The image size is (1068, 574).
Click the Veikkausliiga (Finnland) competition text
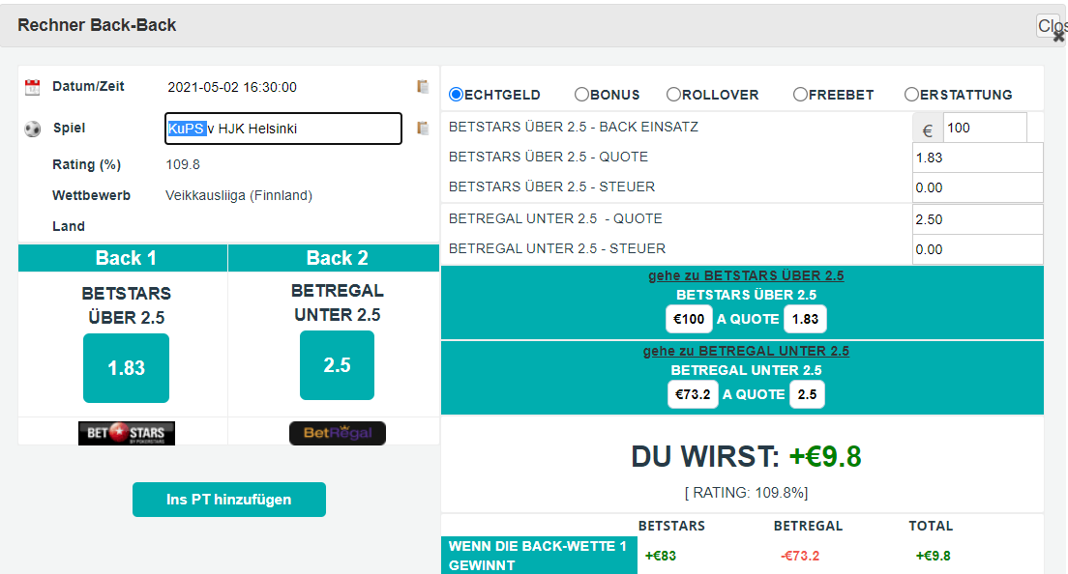239,196
